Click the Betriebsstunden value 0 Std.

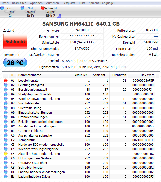[148, 54]
